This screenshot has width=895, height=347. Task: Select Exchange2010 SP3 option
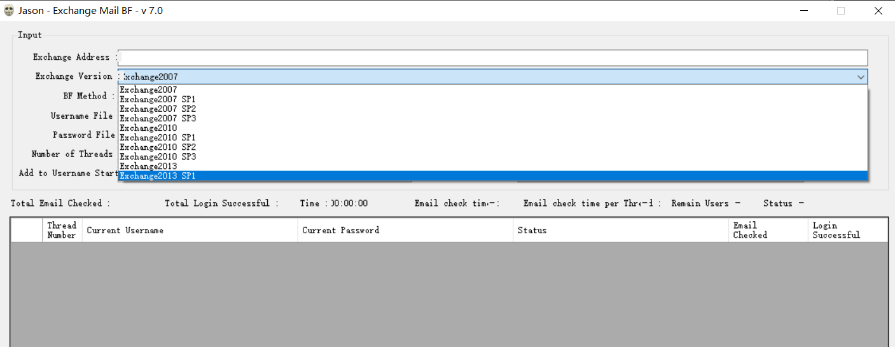tap(493, 156)
